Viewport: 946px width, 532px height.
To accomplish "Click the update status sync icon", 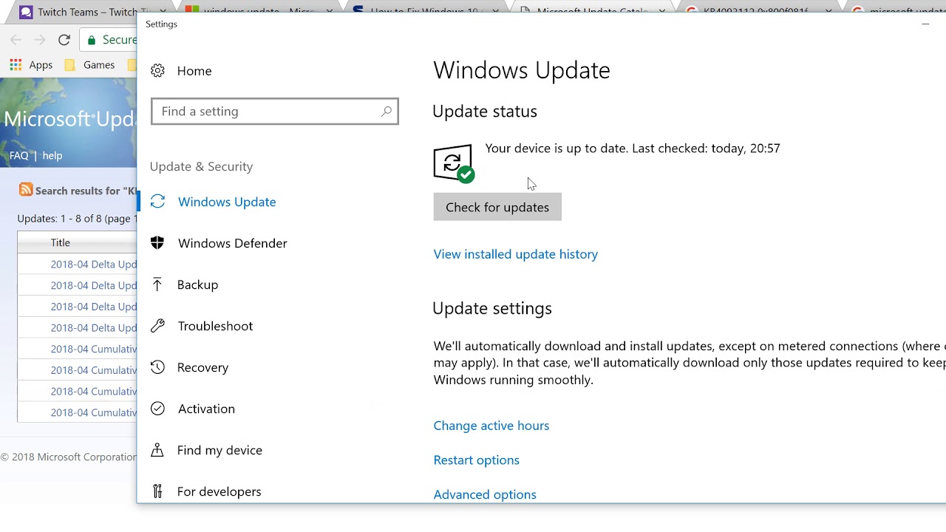I will pos(454,163).
